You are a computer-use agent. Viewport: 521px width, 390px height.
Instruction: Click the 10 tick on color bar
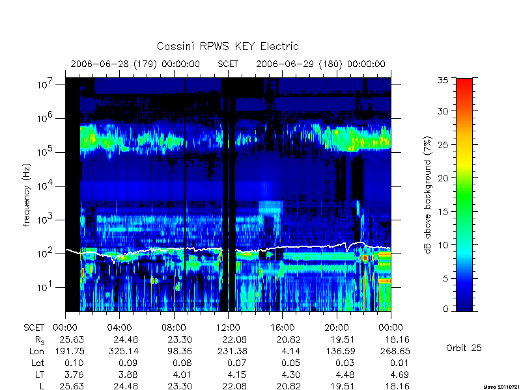click(443, 245)
